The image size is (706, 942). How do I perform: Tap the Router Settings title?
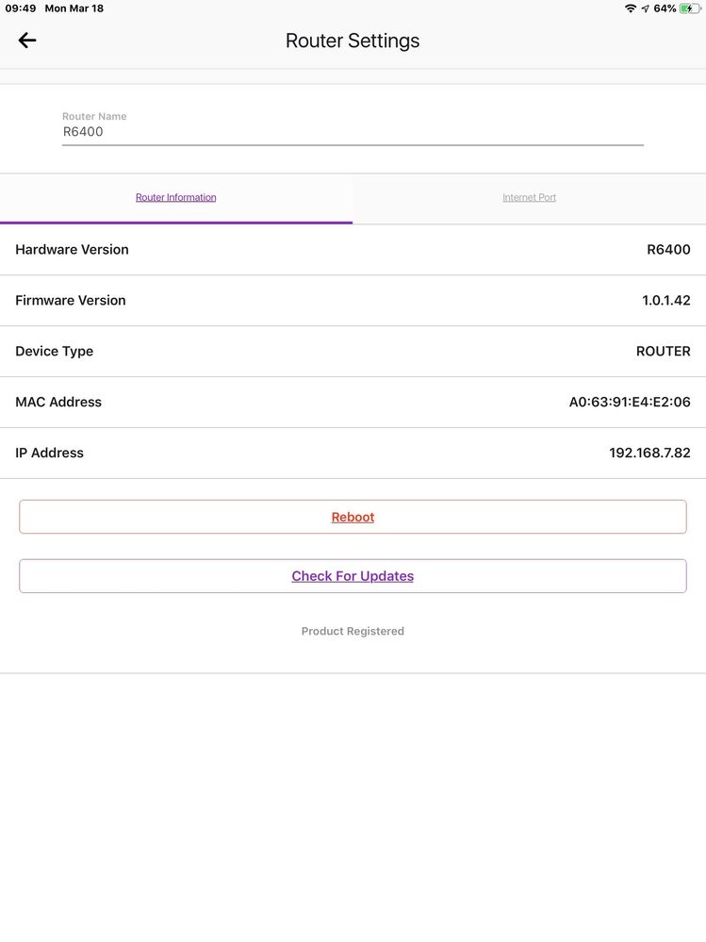(x=353, y=41)
